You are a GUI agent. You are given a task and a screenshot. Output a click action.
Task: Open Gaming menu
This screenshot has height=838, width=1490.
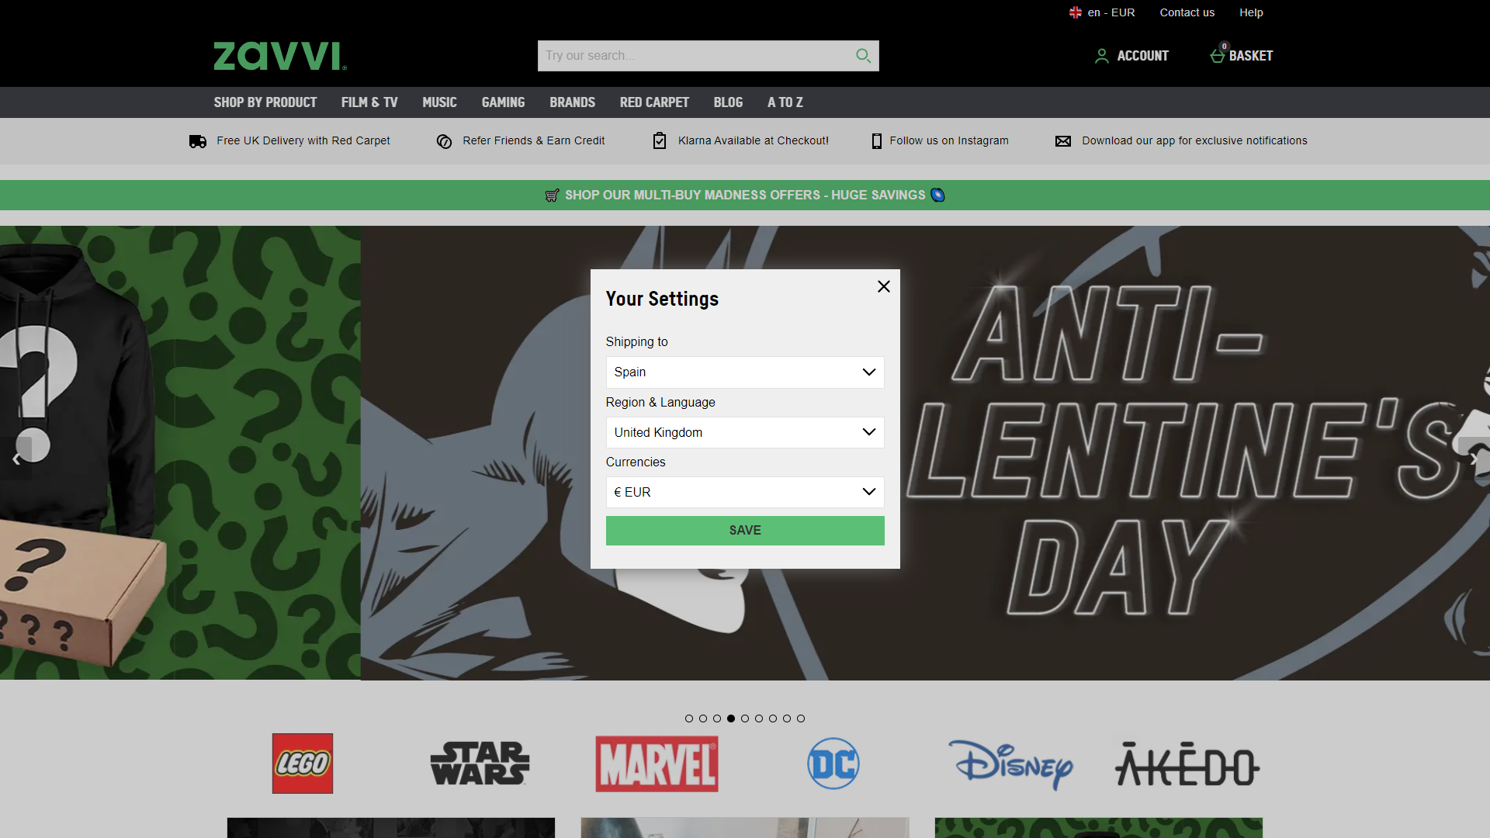tap(503, 102)
